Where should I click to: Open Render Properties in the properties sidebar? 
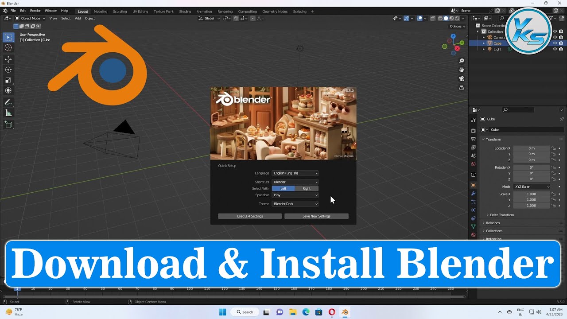473,131
